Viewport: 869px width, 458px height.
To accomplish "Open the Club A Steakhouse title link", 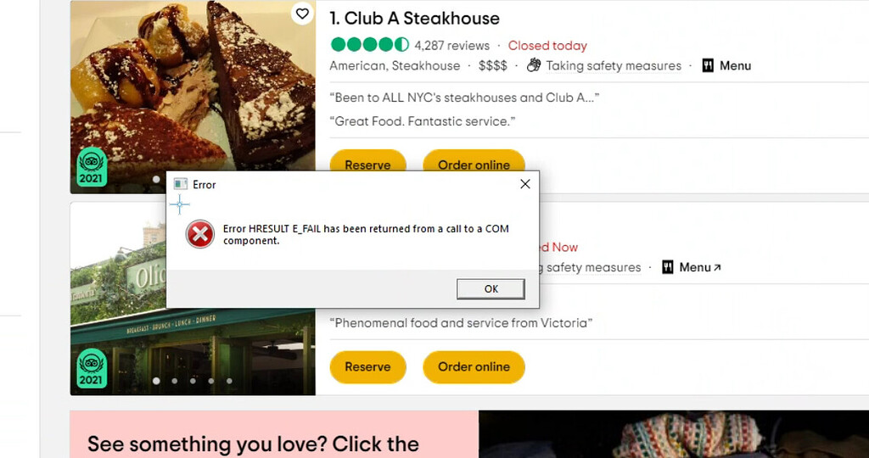I will tap(414, 19).
